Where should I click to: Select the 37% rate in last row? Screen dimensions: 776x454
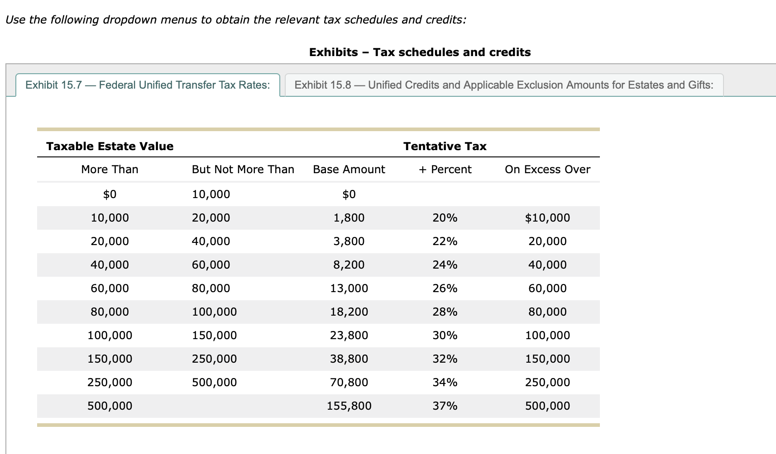[445, 406]
